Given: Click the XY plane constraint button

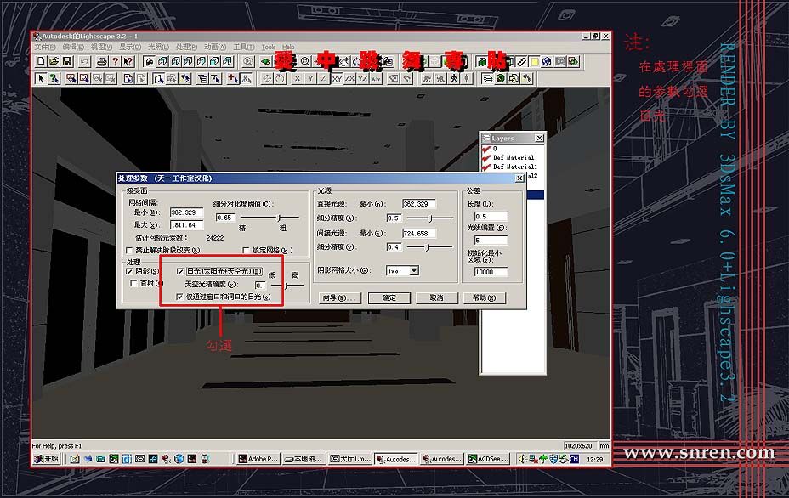Looking at the screenshot, I should [337, 78].
